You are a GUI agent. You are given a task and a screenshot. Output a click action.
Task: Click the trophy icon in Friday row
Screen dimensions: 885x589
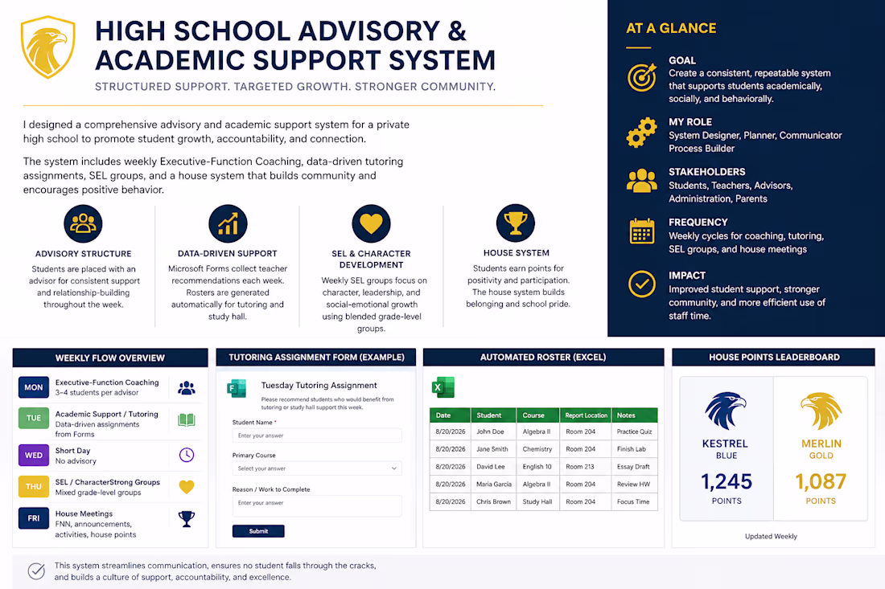[x=187, y=519]
